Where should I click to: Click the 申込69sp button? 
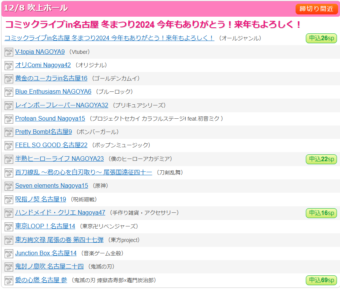[321, 280]
